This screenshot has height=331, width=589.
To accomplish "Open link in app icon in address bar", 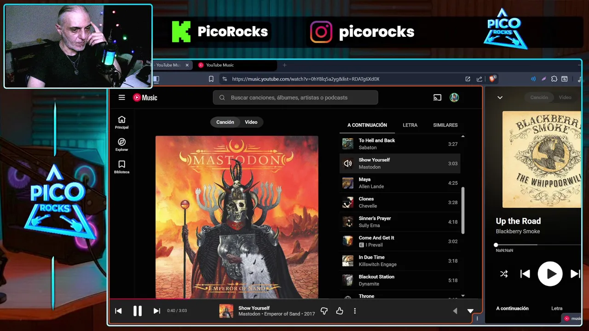I will [468, 79].
